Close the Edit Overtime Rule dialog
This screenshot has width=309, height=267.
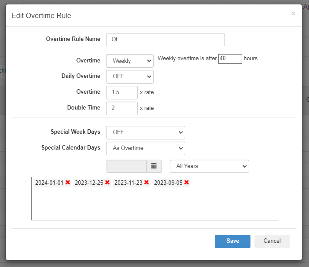coord(293,14)
